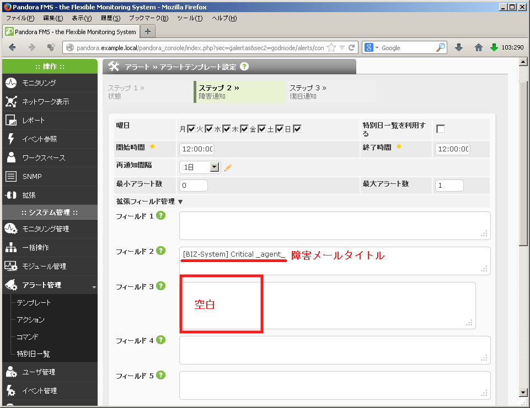Open アクション under アラート管理

(30, 319)
